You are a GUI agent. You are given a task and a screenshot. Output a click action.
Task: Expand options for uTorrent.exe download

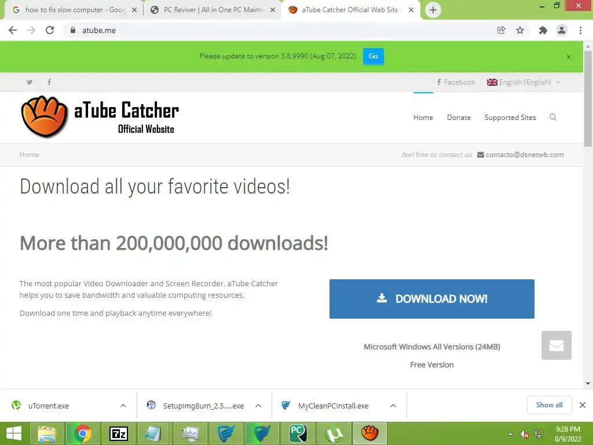tap(123, 406)
